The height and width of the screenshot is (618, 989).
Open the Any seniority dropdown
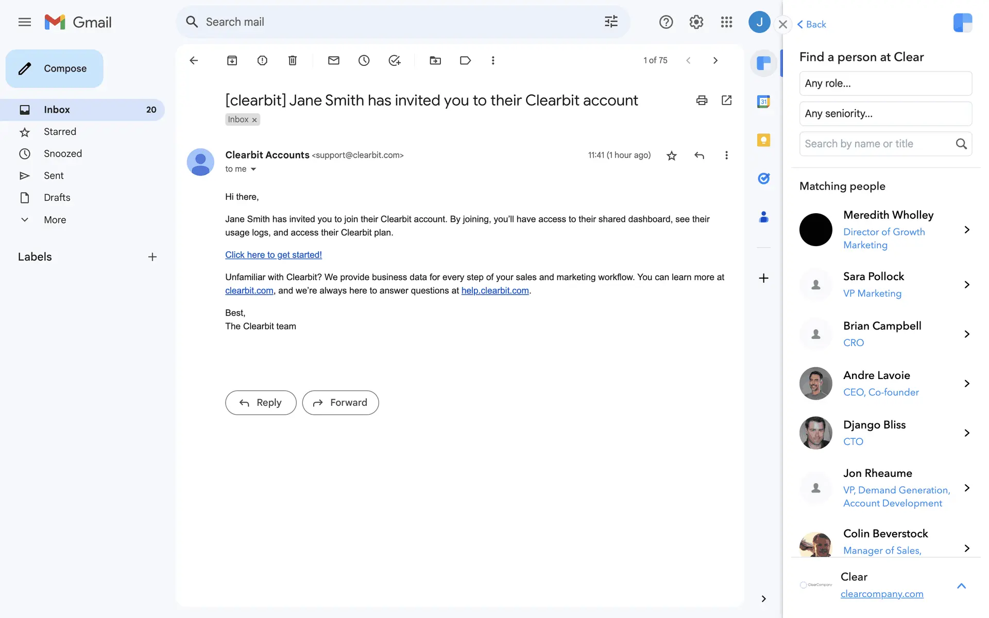pyautogui.click(x=885, y=114)
